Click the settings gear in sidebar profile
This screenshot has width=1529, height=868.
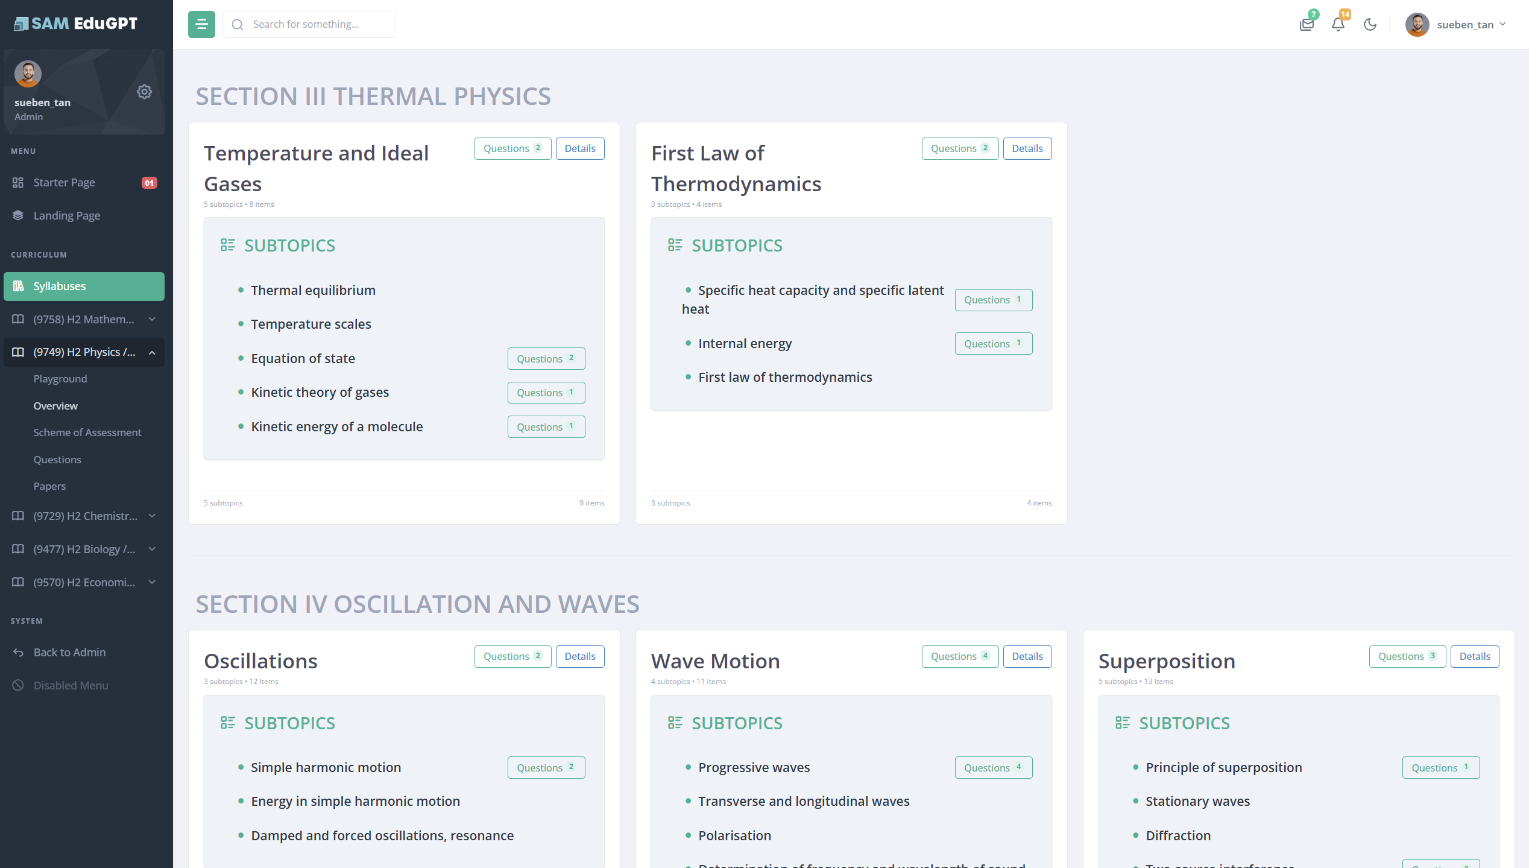click(x=144, y=92)
